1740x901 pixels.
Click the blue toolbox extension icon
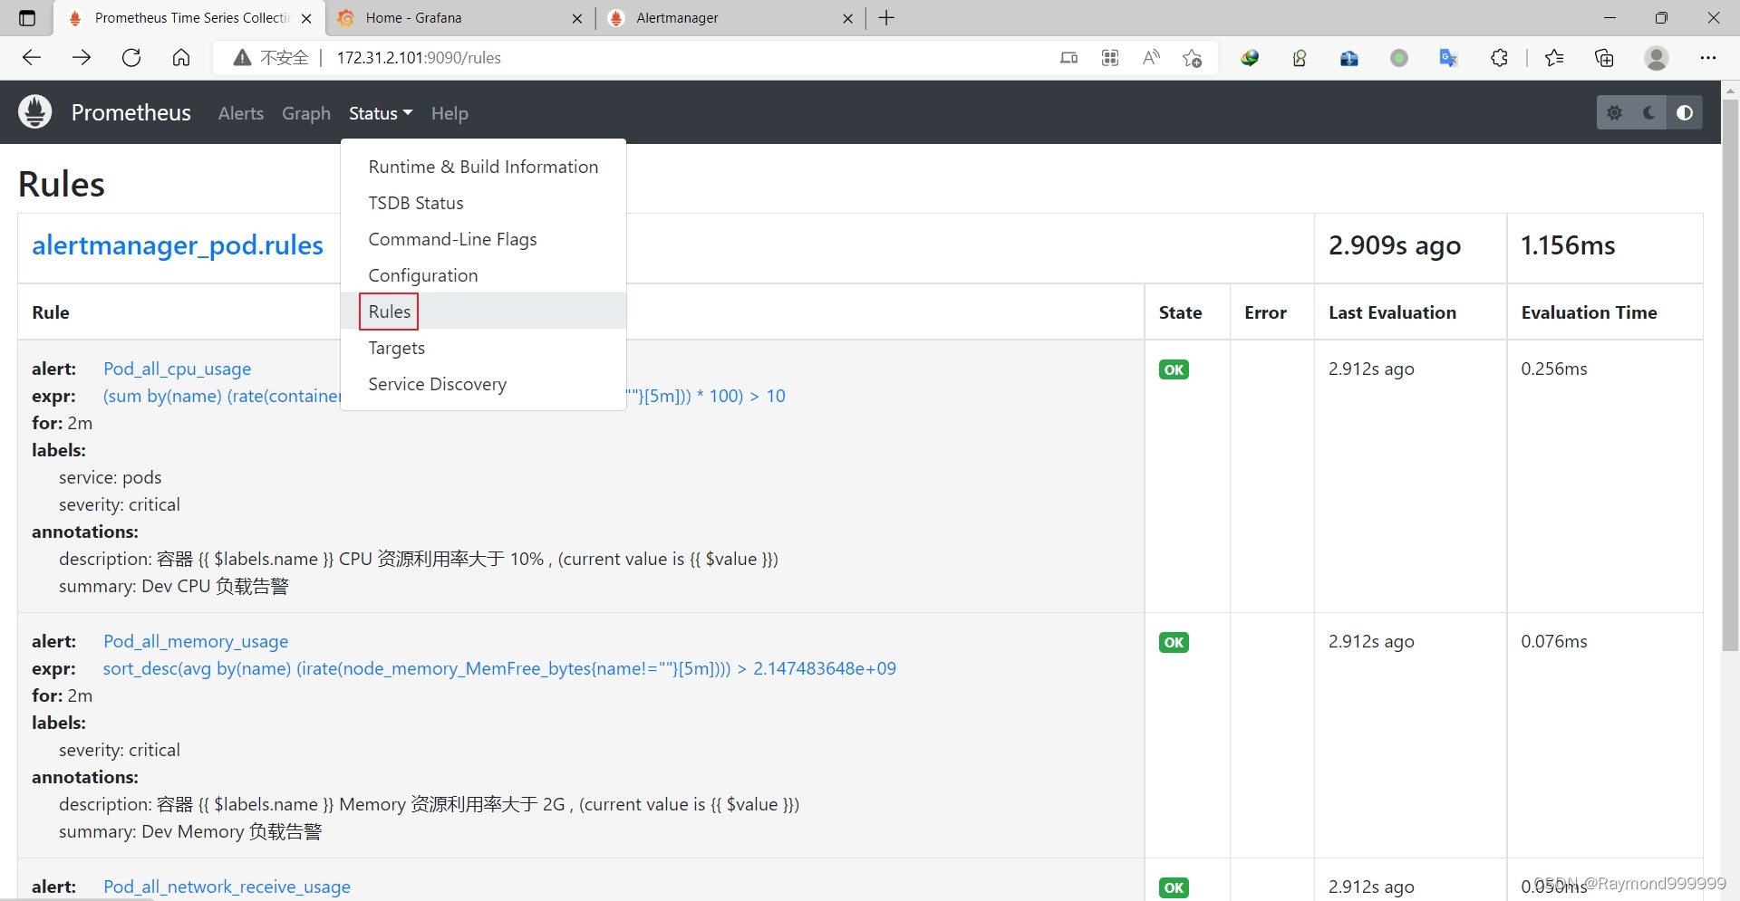pos(1349,58)
